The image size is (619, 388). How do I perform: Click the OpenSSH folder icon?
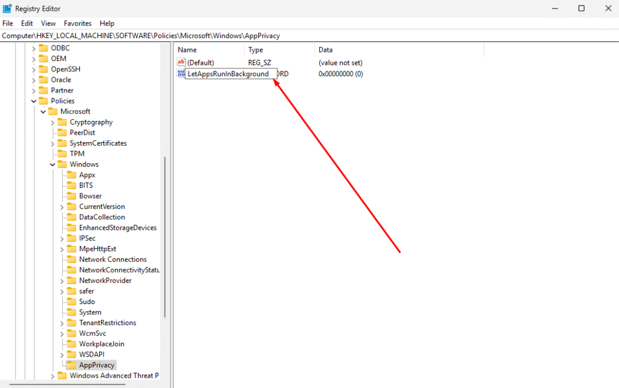[x=43, y=69]
